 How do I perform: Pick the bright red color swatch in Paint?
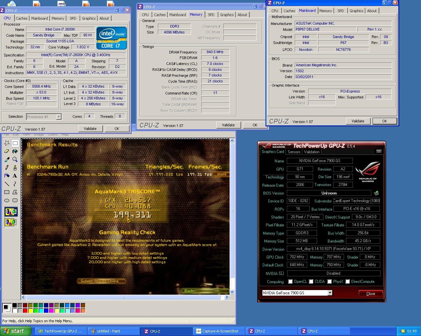(x=25, y=310)
